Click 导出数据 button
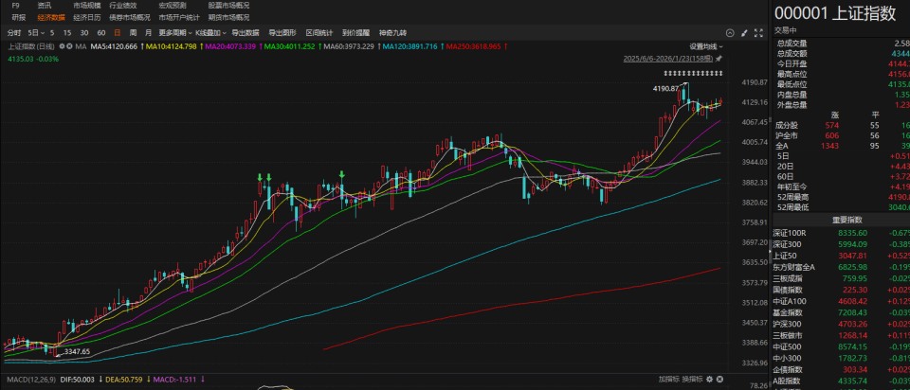910x390 pixels. coord(245,33)
